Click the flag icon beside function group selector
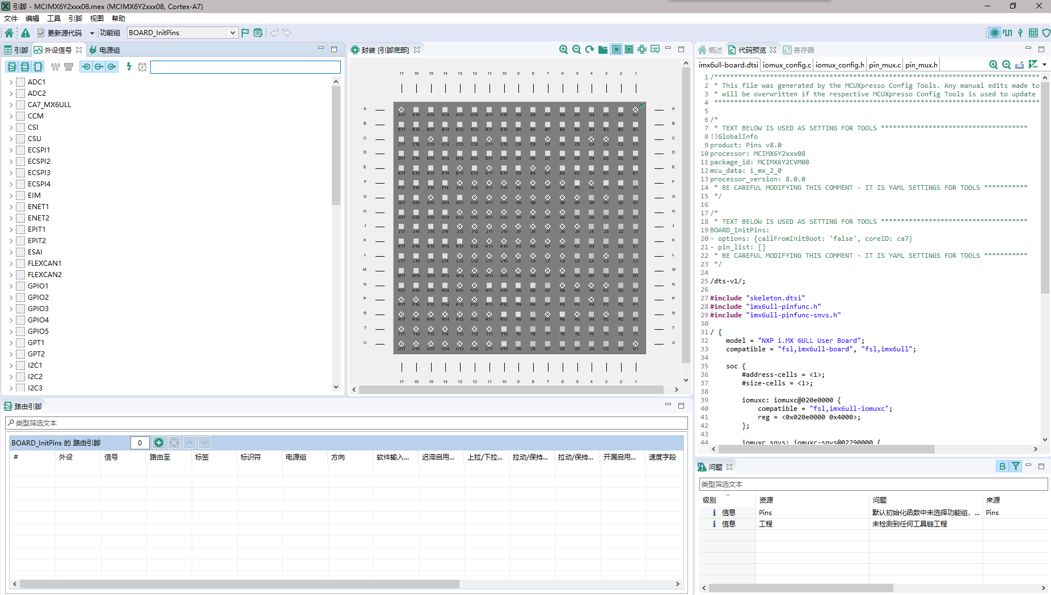1051x595 pixels. [x=245, y=32]
